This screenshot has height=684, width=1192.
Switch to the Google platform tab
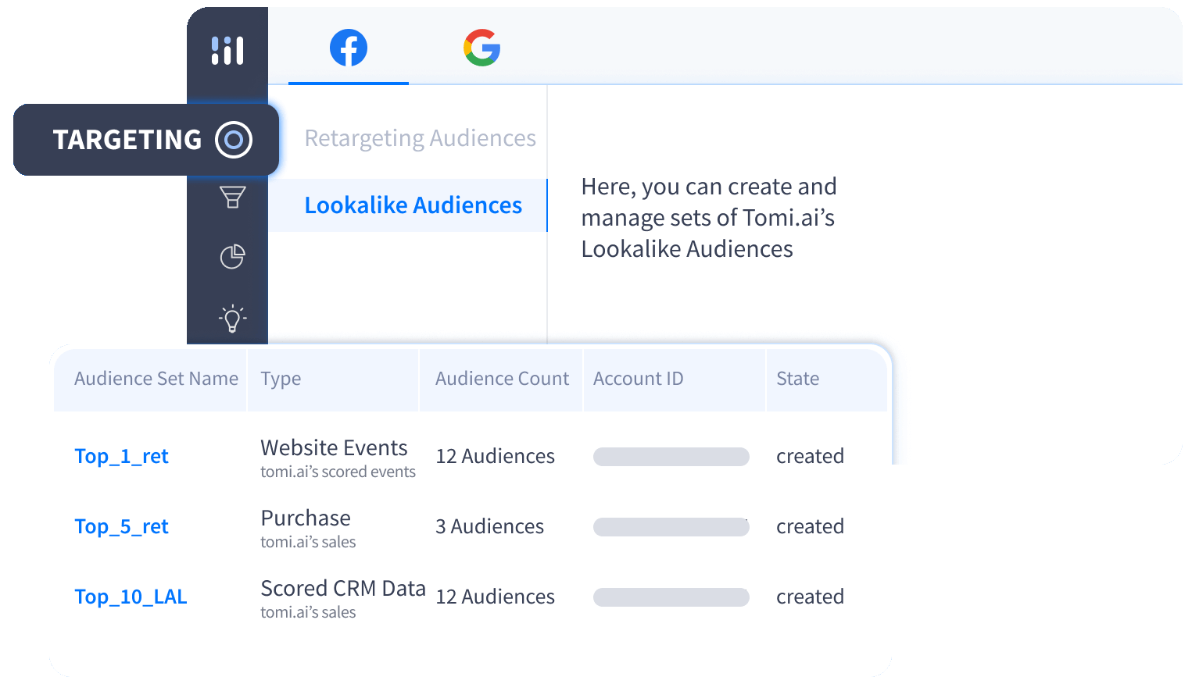481,48
